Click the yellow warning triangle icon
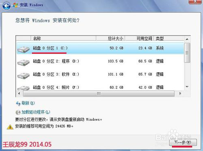The height and width of the screenshot is (151, 203). point(10,127)
